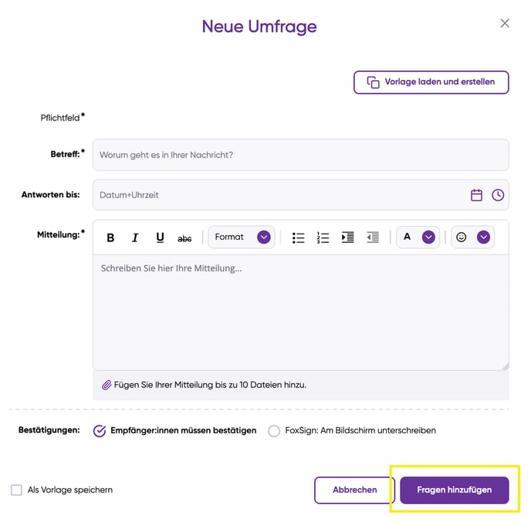Screen dimensions: 531x525
Task: Click into the Betreff subject field
Action: pyautogui.click(x=300, y=154)
